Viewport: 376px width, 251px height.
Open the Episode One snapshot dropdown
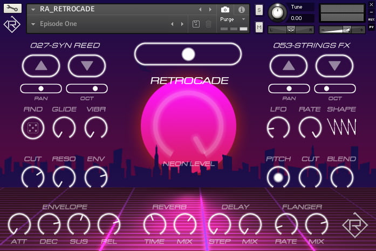[x=33, y=24]
